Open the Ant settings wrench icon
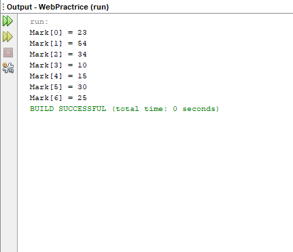The height and width of the screenshot is (252, 293). click(8, 68)
